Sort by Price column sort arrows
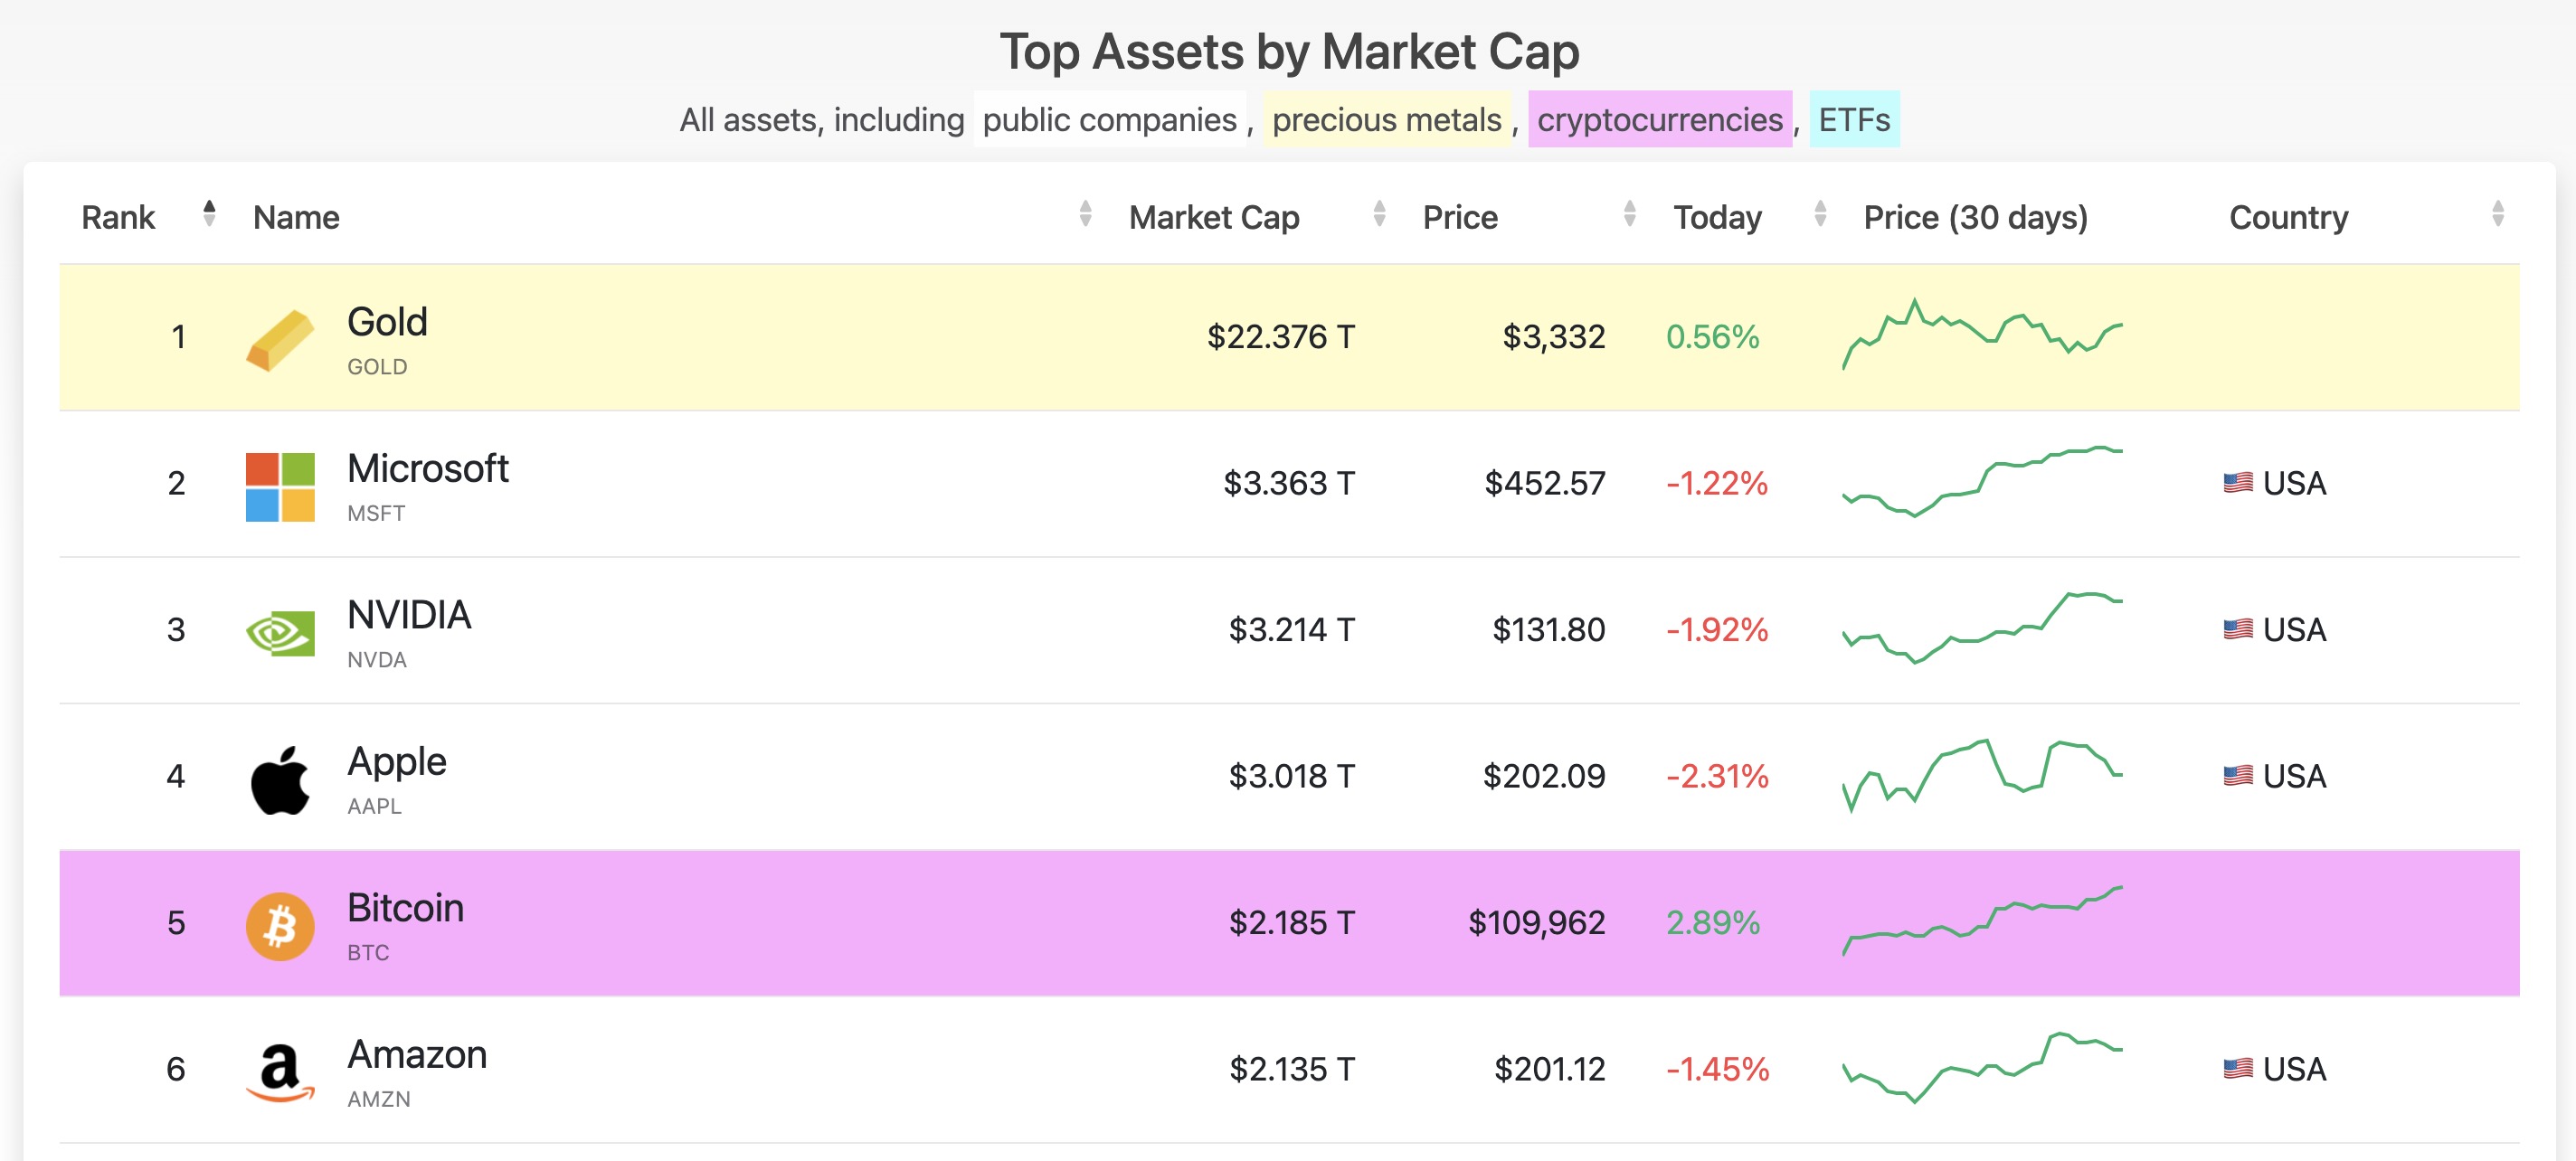This screenshot has width=2576, height=1161. pos(1629,214)
